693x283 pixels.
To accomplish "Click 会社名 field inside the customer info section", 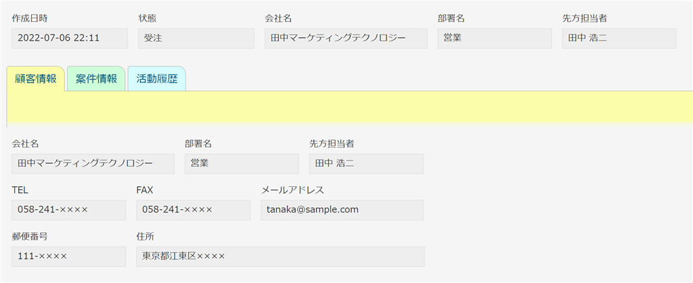I will [93, 163].
